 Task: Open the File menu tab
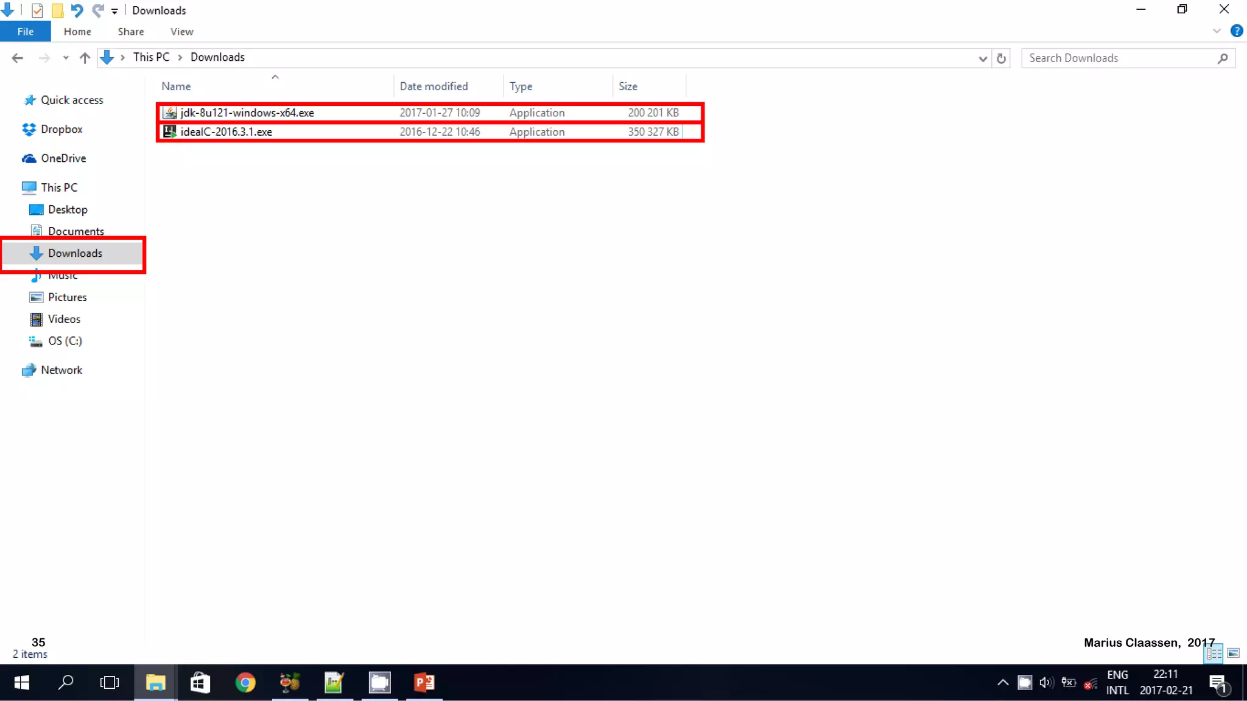[25, 32]
